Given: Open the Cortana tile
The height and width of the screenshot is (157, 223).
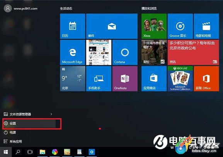Looking at the screenshot, I should 125,52.
